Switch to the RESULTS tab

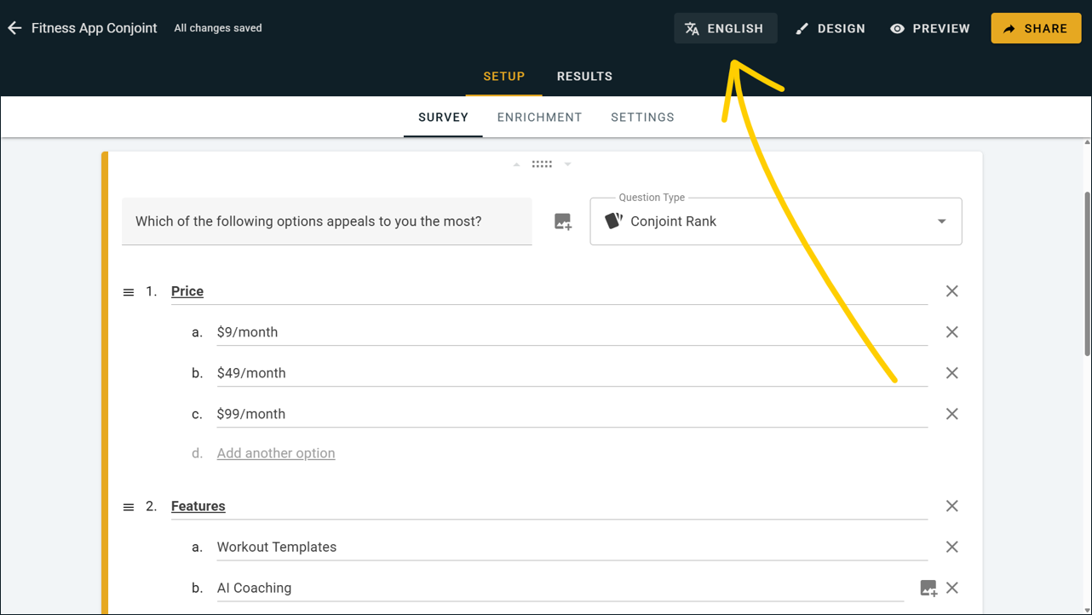[584, 76]
